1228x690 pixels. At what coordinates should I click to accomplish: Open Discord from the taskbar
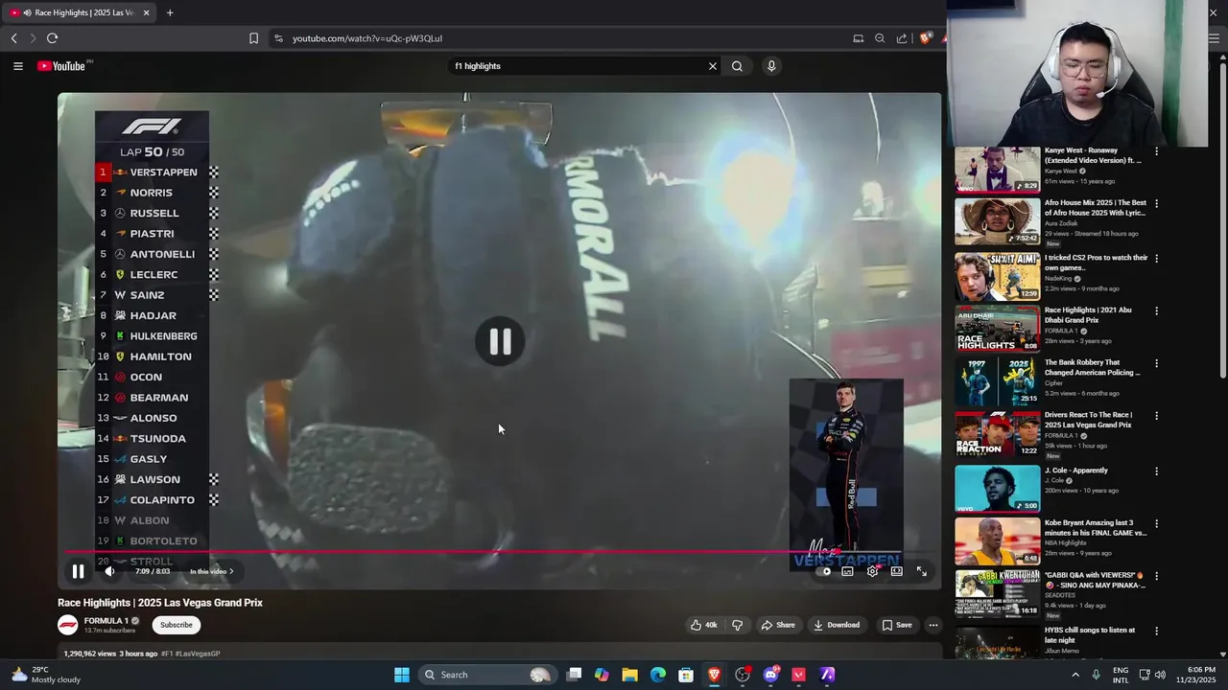tap(770, 675)
